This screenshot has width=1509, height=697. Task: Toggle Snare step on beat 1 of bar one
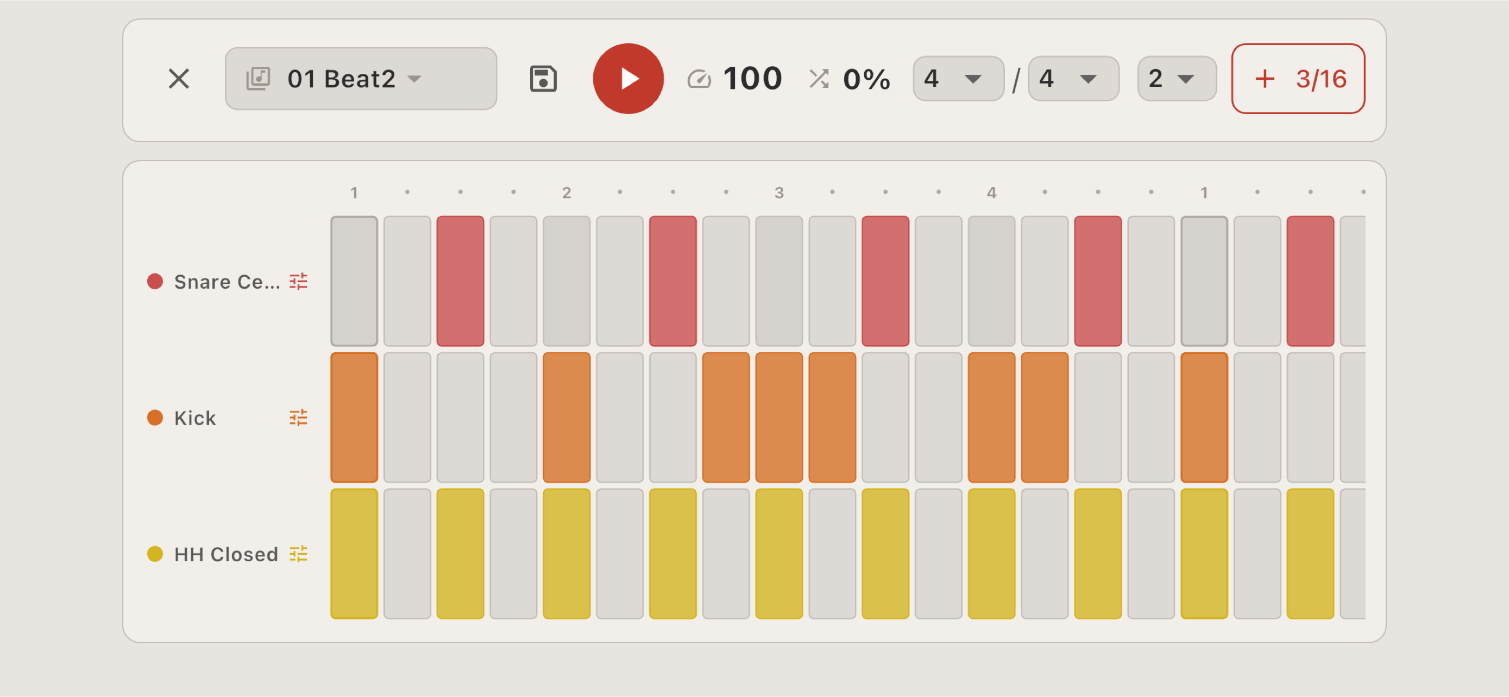pos(354,281)
